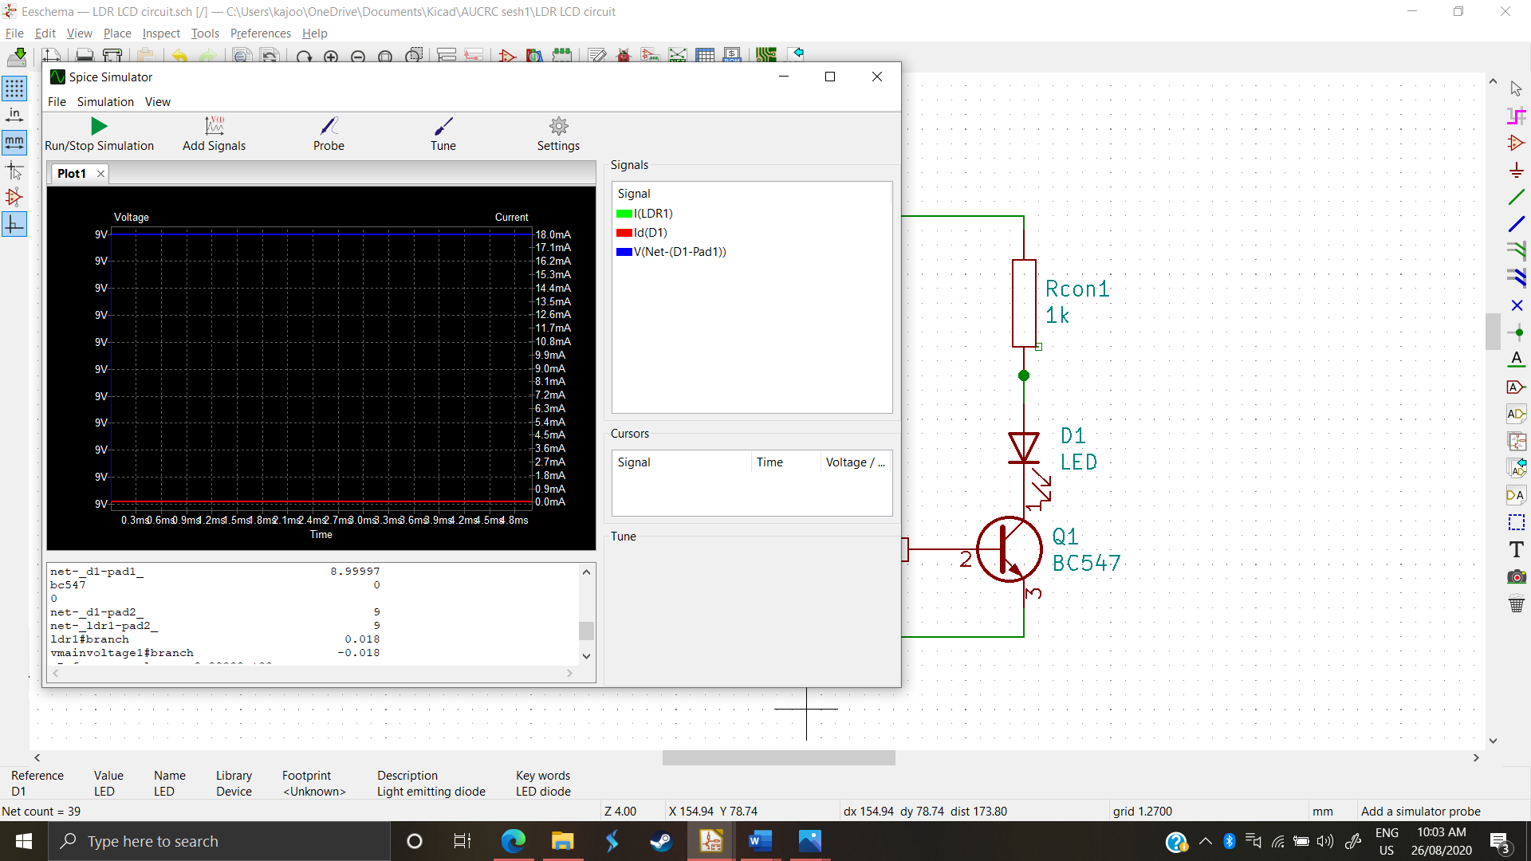Screen dimensions: 1531x861
Task: Open the simulator Settings gear
Action: [557, 134]
